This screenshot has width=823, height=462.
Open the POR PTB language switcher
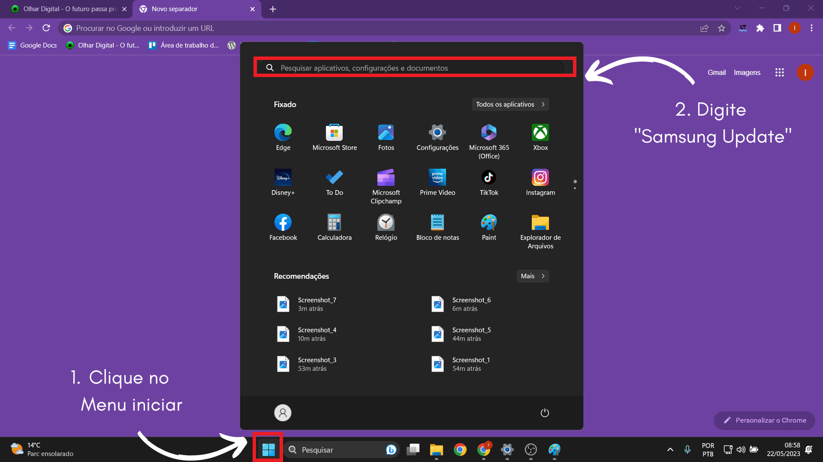[708, 450]
